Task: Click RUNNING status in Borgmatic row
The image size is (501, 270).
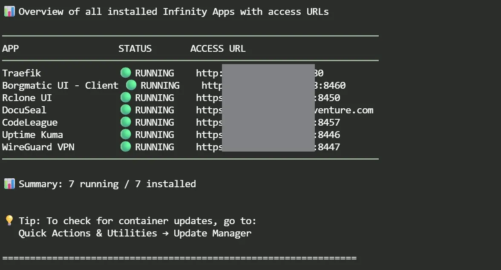Action: [160, 86]
